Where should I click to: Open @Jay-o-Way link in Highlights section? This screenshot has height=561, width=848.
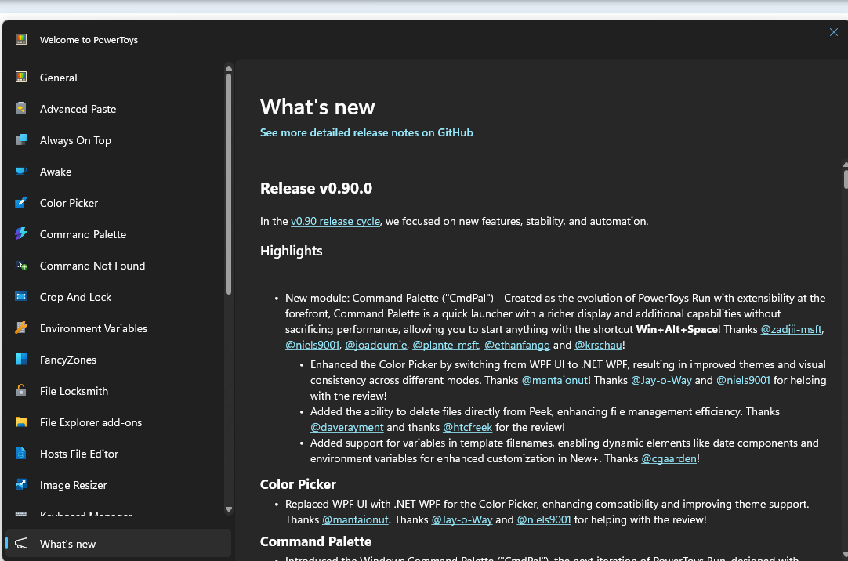tap(661, 380)
